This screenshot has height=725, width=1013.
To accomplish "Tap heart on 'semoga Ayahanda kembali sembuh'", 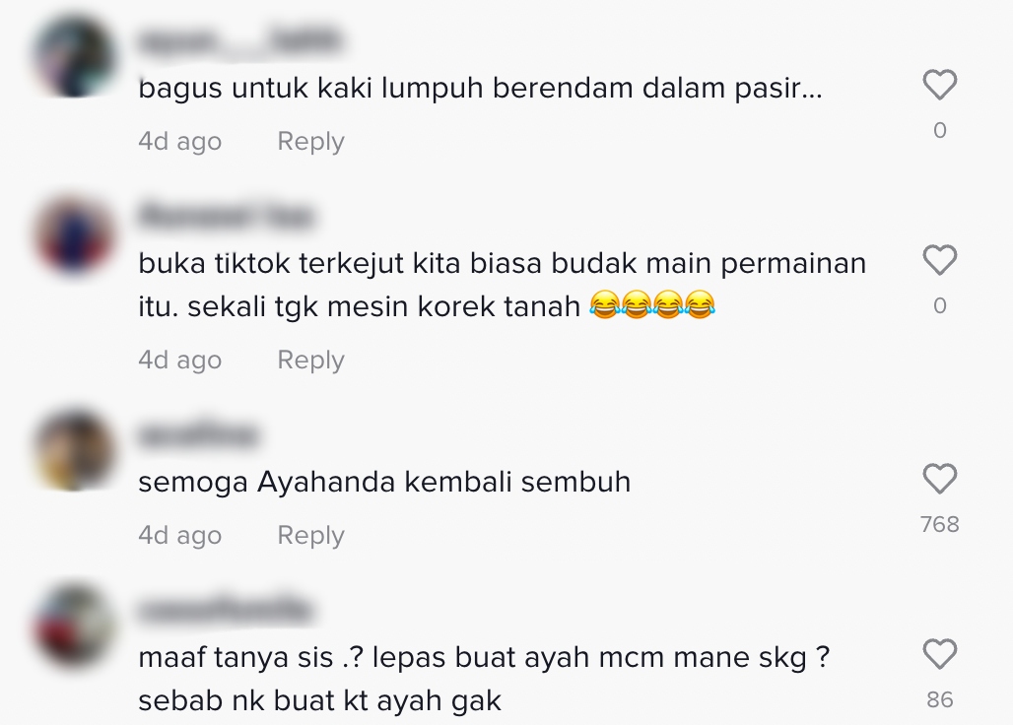I will point(939,479).
